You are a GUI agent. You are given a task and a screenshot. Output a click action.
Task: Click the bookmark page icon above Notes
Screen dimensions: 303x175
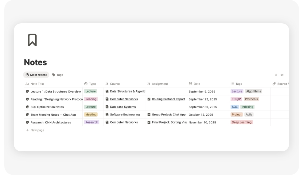[32, 40]
